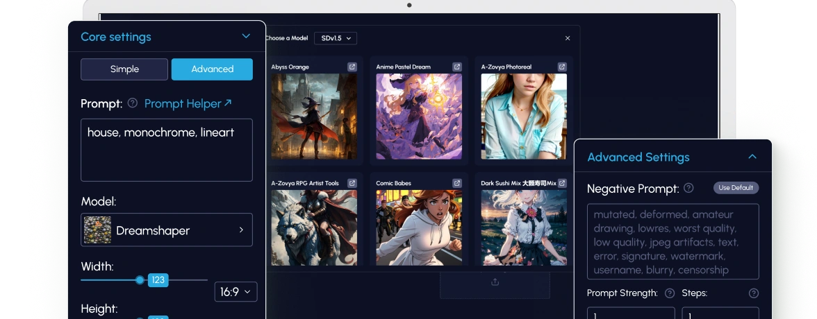Open A-Zovya Photoreal external link icon
The image size is (817, 319).
tap(561, 67)
